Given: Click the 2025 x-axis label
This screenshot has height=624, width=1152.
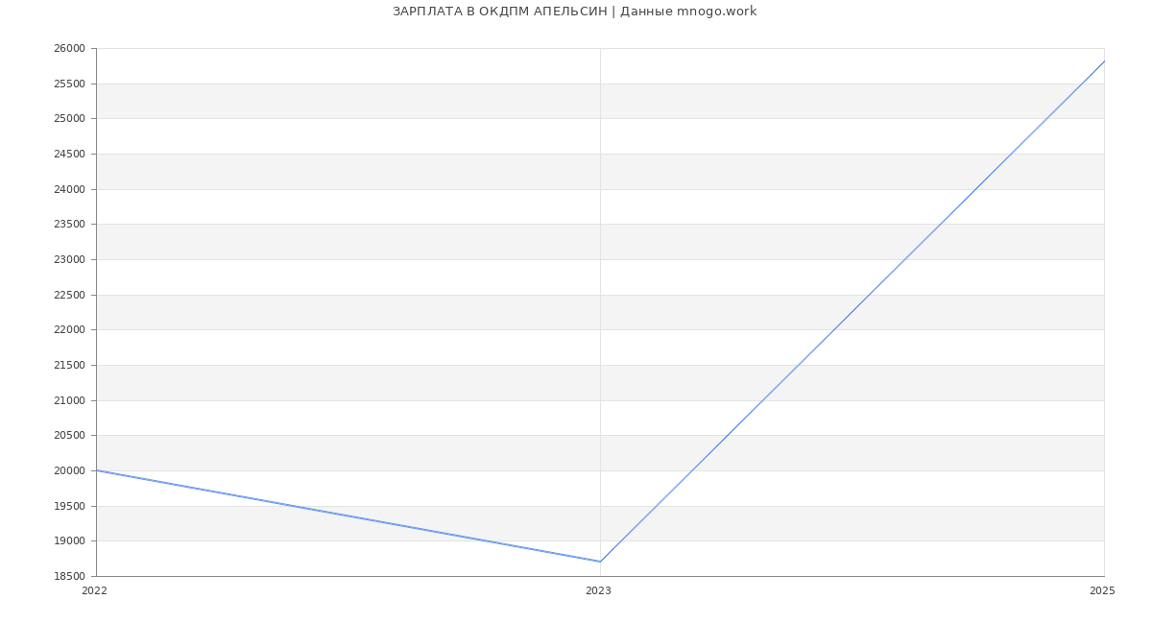Looking at the screenshot, I should [x=1102, y=590].
